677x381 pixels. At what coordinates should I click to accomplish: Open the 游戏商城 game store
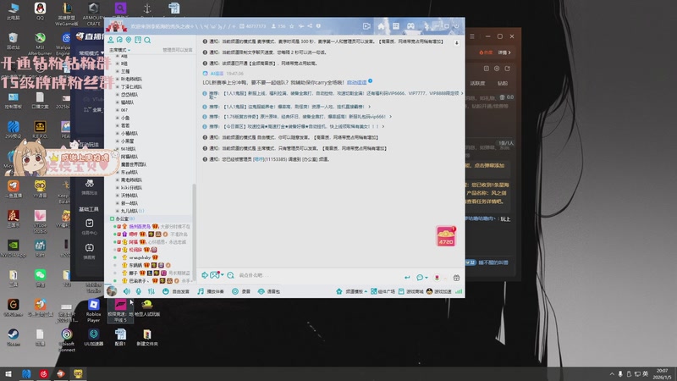(x=411, y=291)
